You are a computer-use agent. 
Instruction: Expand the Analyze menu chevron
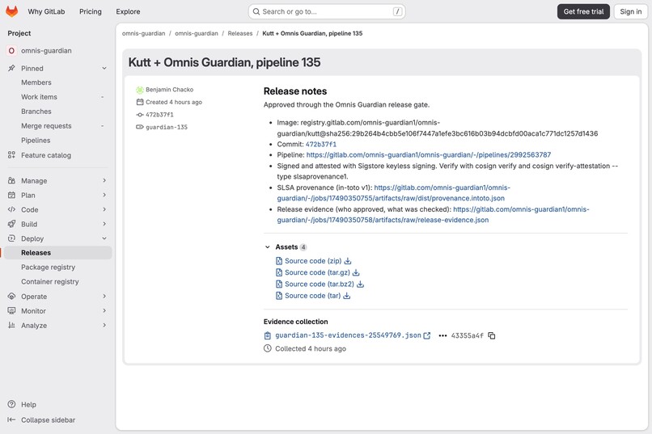(104, 325)
